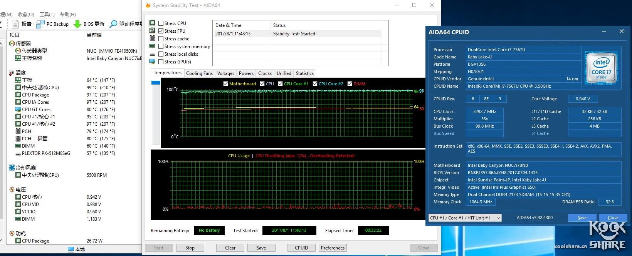Image resolution: width=632 pixels, height=256 pixels.
Task: Select the Temperatures tab
Action: tap(167, 73)
